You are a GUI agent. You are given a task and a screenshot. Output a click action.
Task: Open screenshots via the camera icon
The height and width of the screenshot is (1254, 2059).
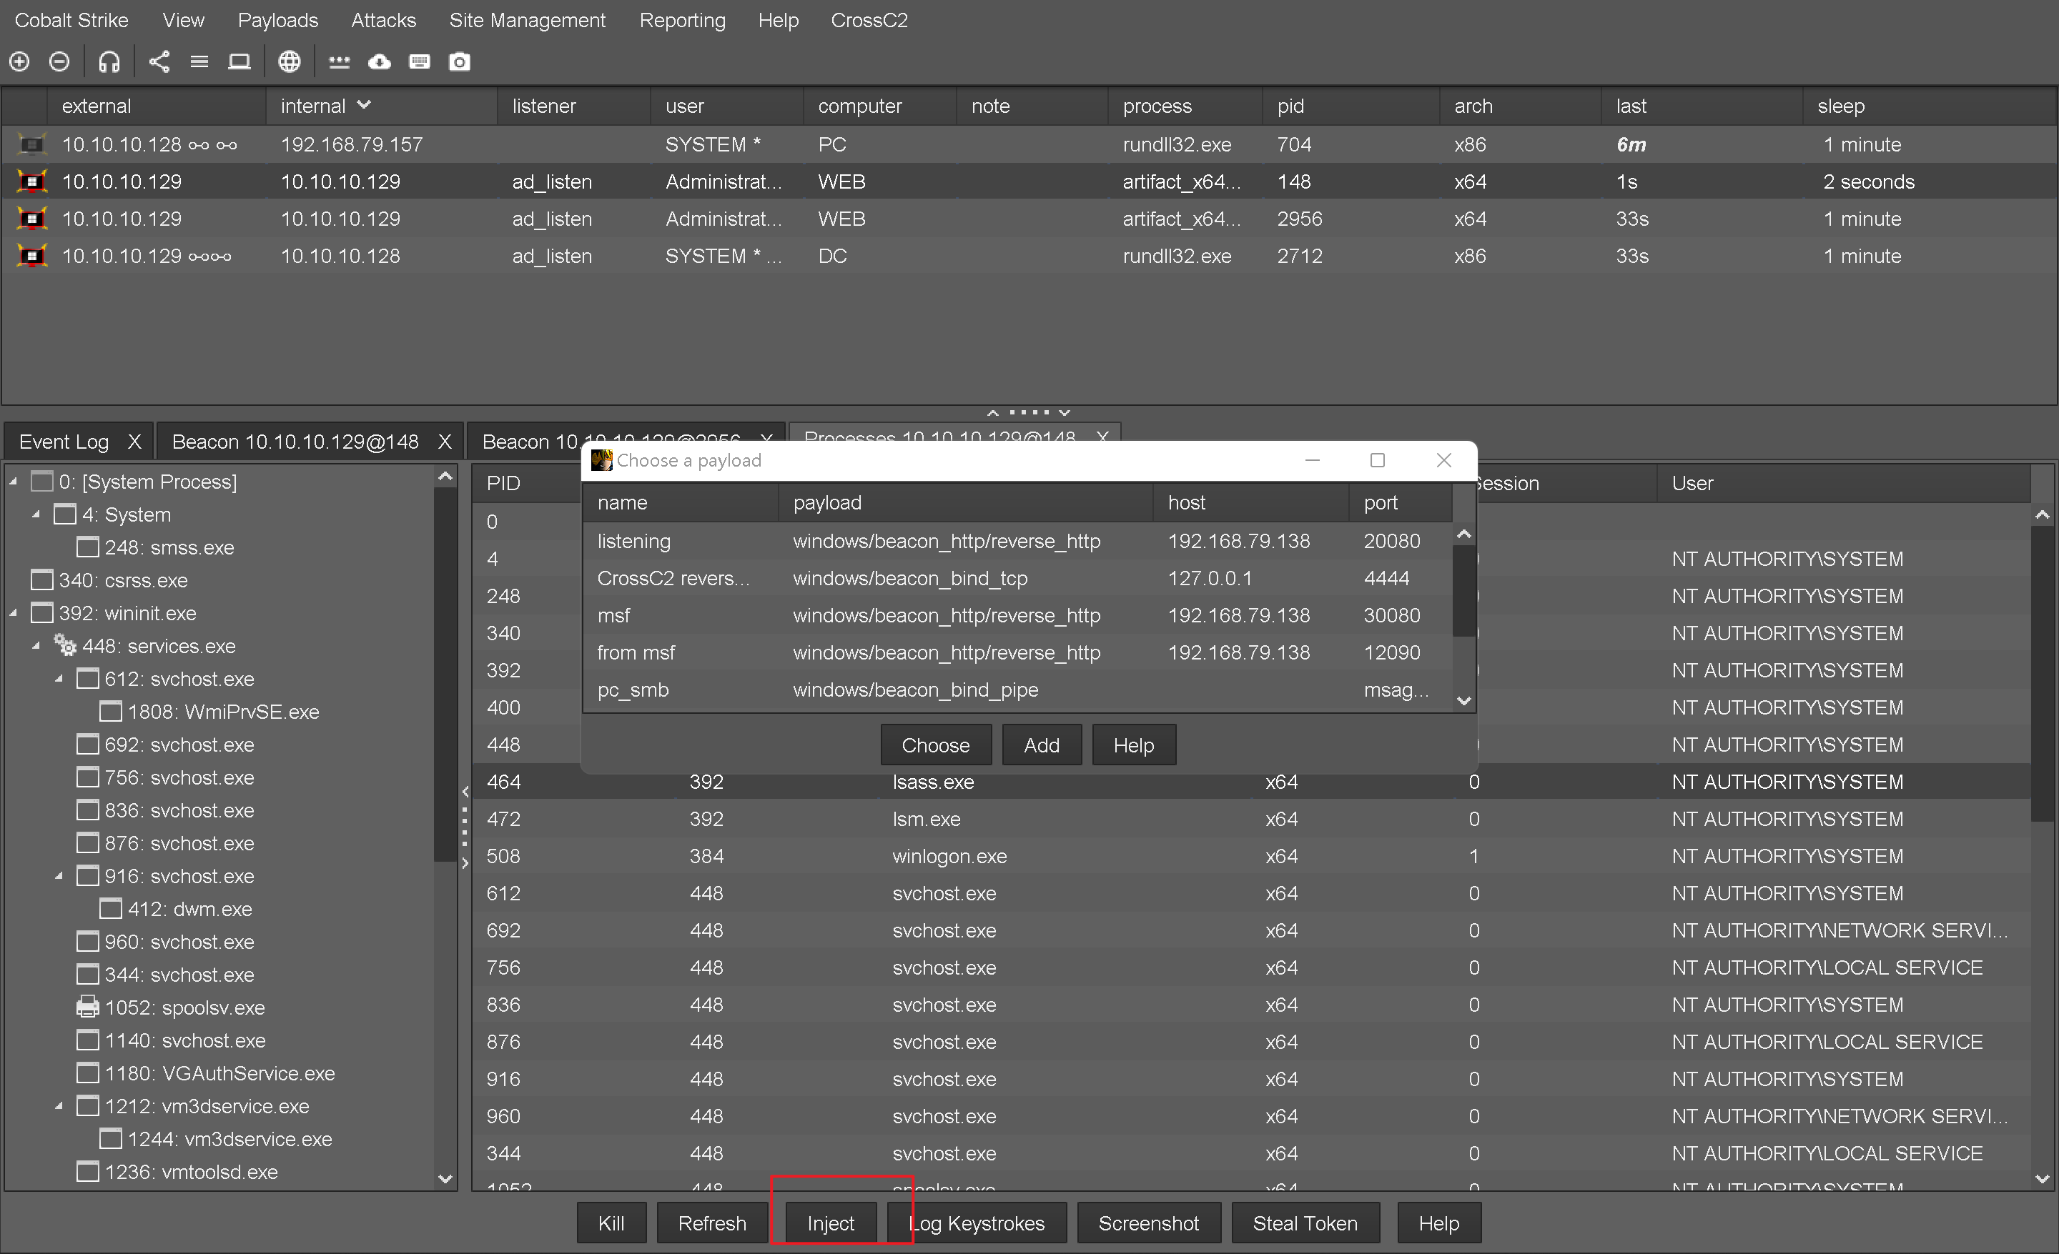460,61
